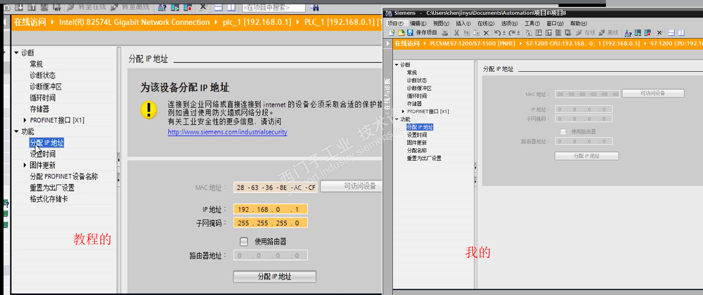Open the siemens.com/industrialsecurity link

[x=227, y=132]
